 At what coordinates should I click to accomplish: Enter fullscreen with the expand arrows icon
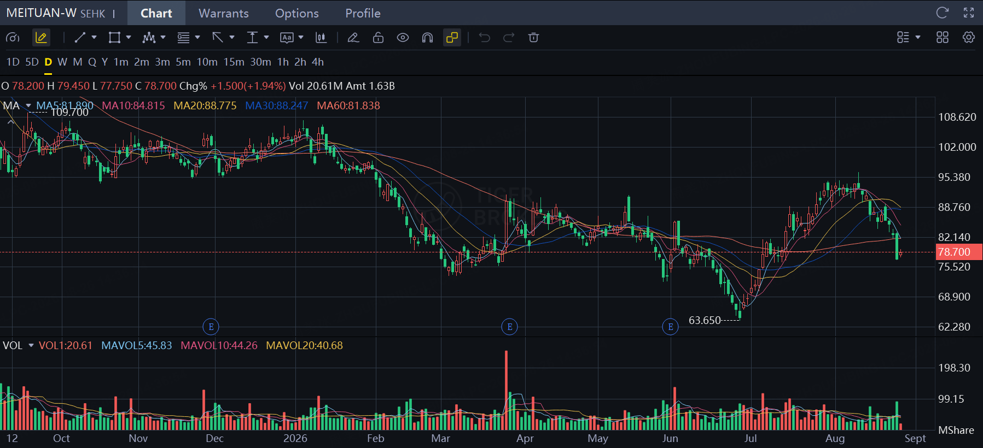969,13
